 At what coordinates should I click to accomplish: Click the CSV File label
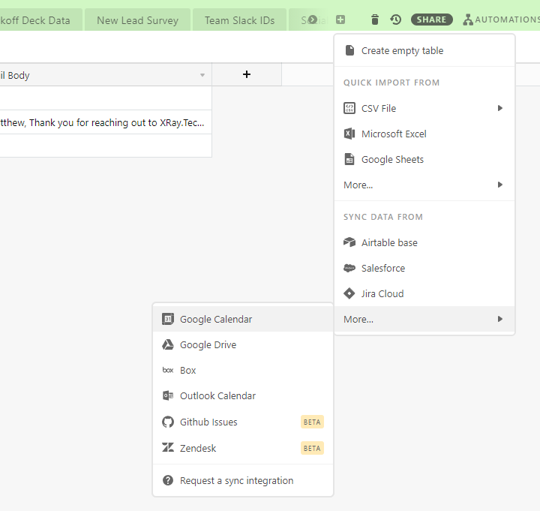pyautogui.click(x=379, y=109)
